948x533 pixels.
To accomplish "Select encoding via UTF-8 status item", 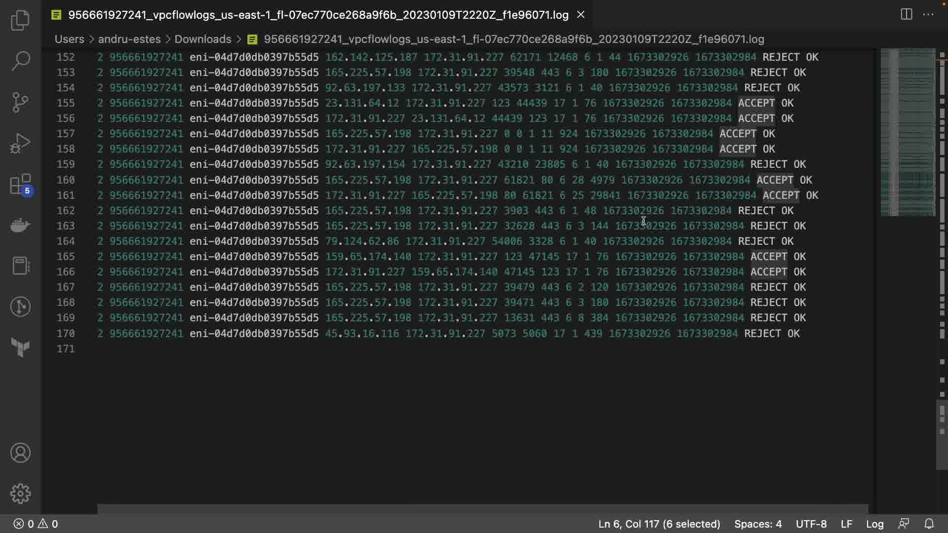I will [x=811, y=524].
